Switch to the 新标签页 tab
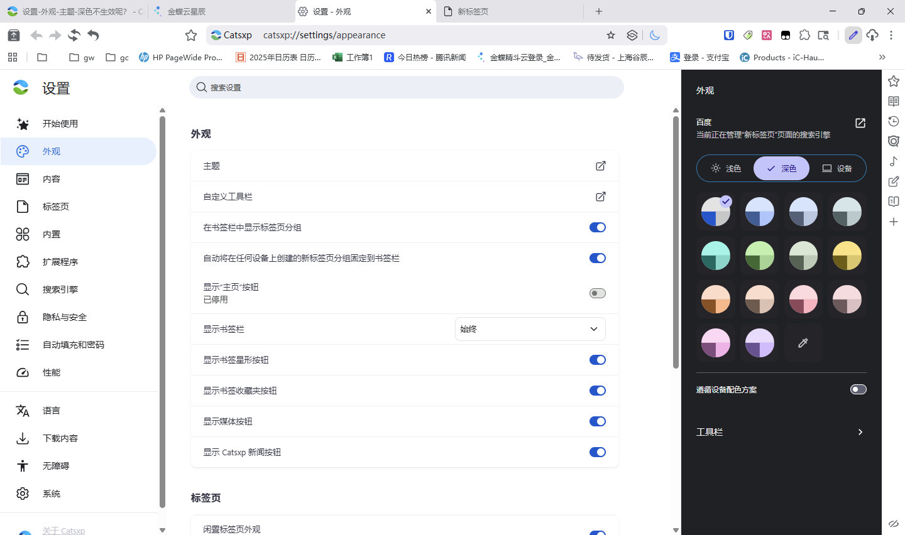The width and height of the screenshot is (905, 535). pos(511,11)
